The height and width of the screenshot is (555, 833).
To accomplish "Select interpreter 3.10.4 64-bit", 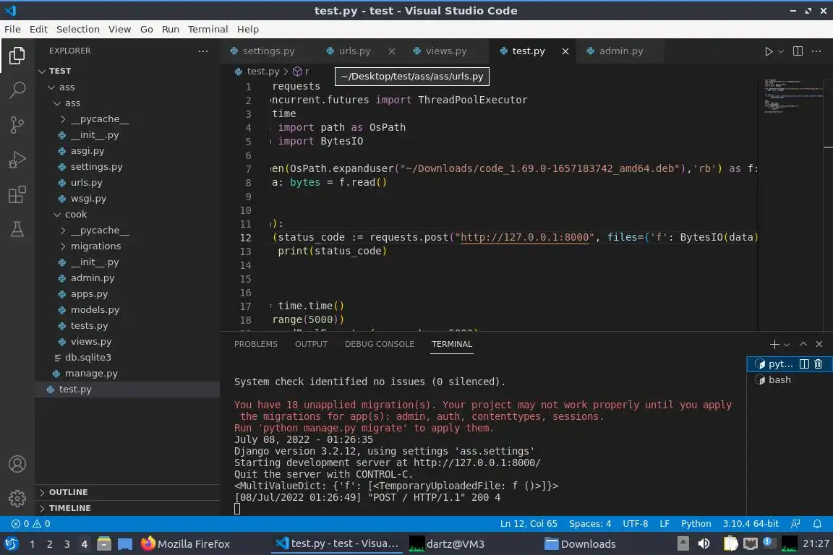I will coord(751,524).
